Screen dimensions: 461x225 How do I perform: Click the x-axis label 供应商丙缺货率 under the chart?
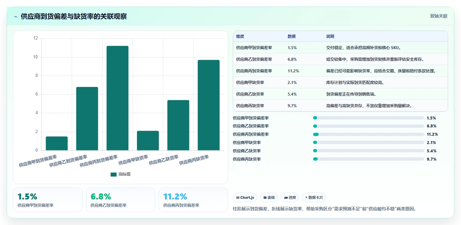pos(194,160)
